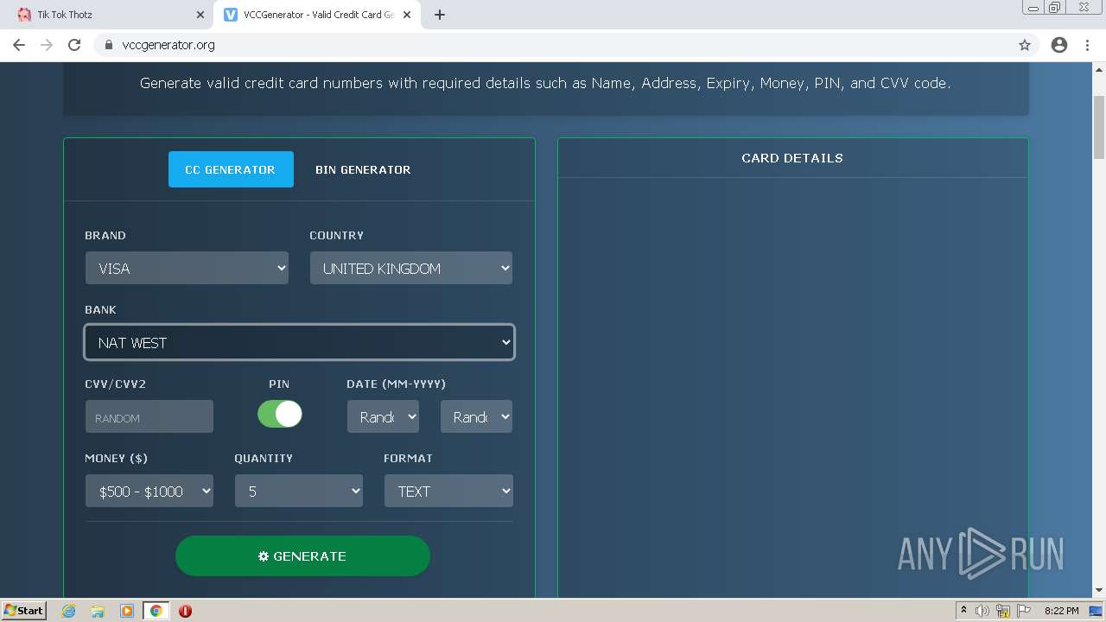Viewport: 1106px width, 622px height.
Task: Open the COUNTRY dropdown showing UNITED KINGDOM
Action: [x=411, y=269]
